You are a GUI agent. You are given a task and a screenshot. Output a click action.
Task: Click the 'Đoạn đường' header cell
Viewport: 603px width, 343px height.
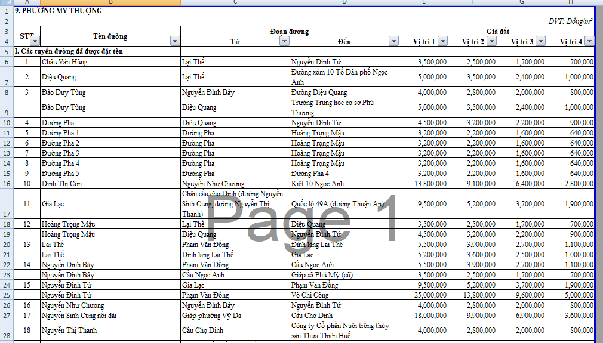pos(290,31)
